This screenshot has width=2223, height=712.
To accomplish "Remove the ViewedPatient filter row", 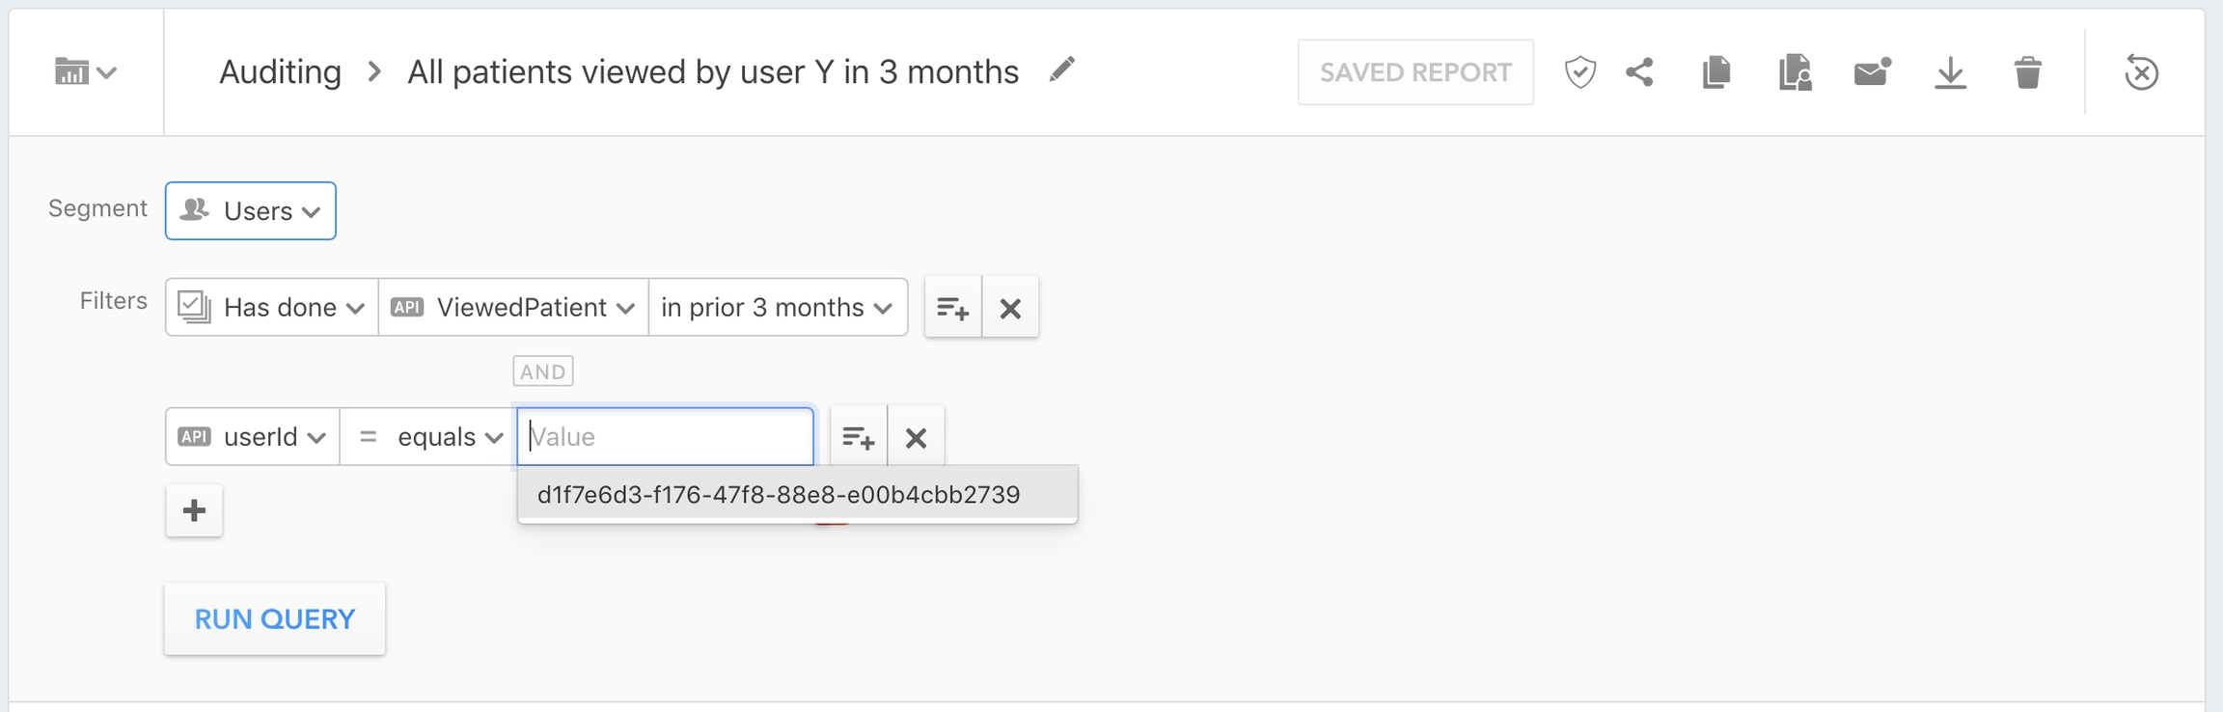I will (1010, 308).
